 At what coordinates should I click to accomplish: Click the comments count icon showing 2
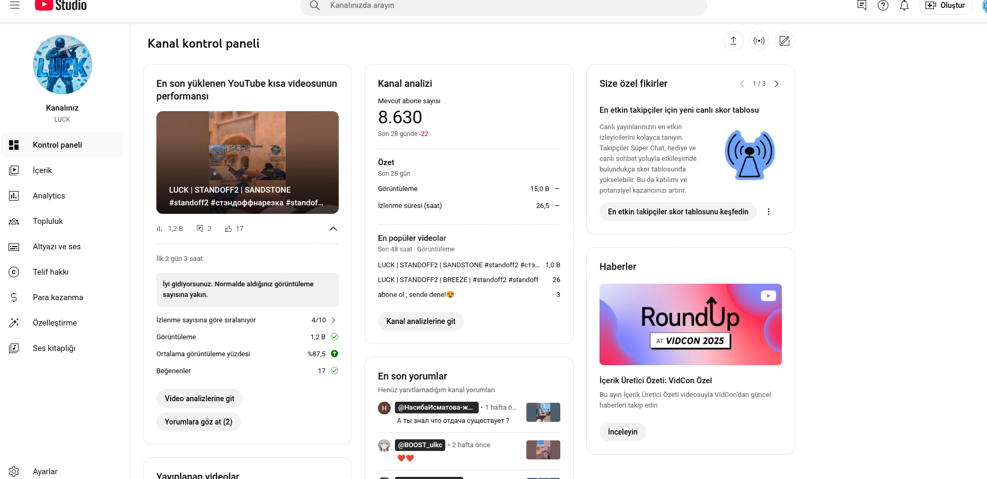[200, 229]
